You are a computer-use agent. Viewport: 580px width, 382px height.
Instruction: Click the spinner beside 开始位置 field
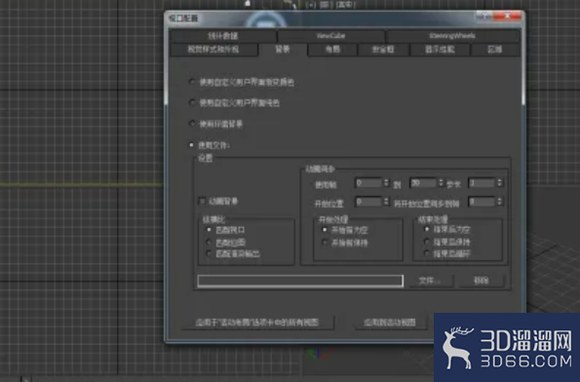pyautogui.click(x=386, y=202)
